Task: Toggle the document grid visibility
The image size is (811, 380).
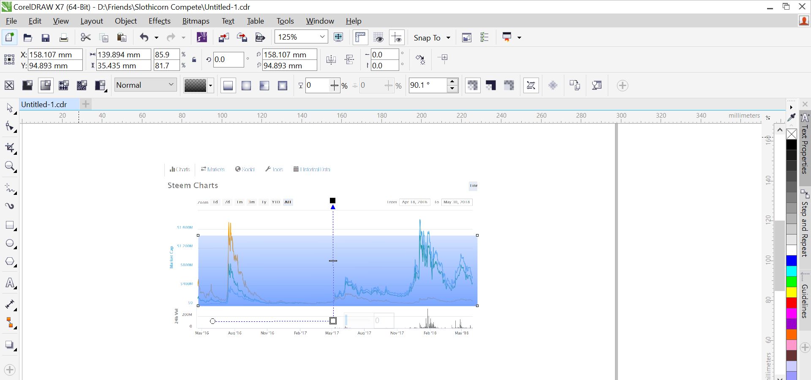Action: tap(378, 38)
